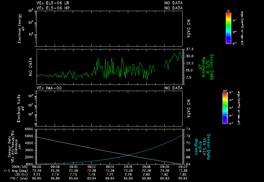
Task: Click the 09:10 time tick label
Action: tap(73, 167)
